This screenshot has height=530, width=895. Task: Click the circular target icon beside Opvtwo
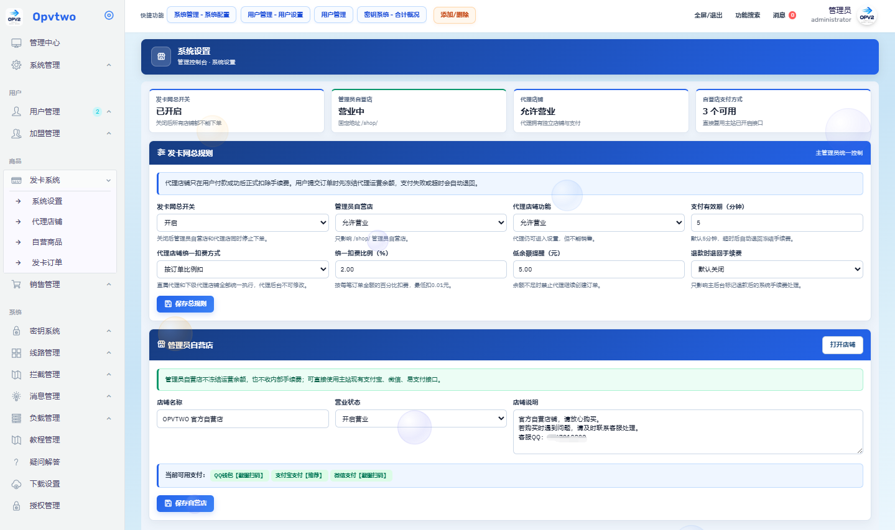[109, 16]
